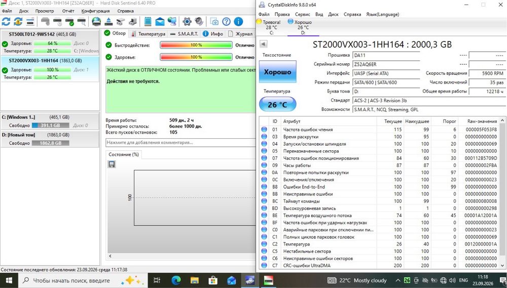Click the network computers globe icon
The height and width of the screenshot is (288, 507).
[172, 22]
